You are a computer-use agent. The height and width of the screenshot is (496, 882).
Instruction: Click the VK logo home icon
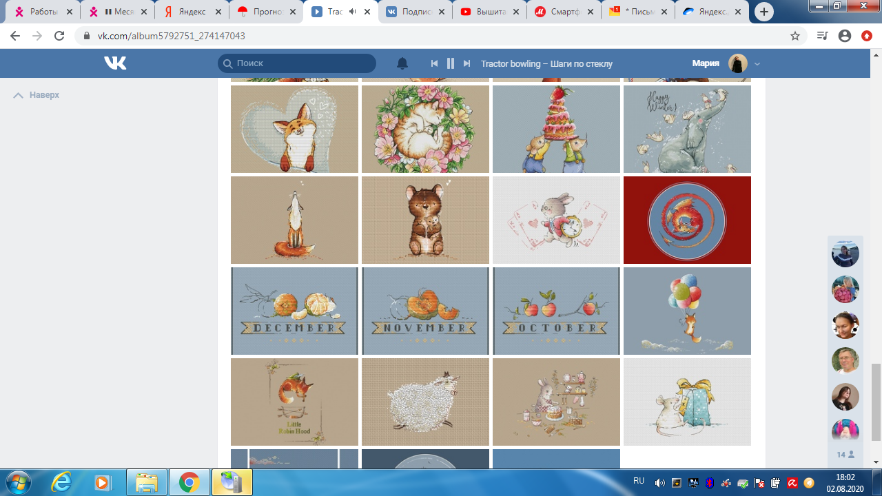tap(115, 63)
